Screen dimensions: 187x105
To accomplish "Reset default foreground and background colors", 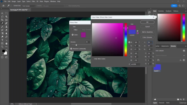I will [3, 54].
